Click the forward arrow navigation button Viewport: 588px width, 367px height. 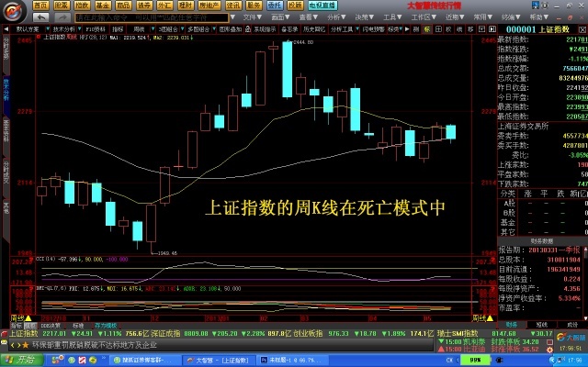[62, 17]
